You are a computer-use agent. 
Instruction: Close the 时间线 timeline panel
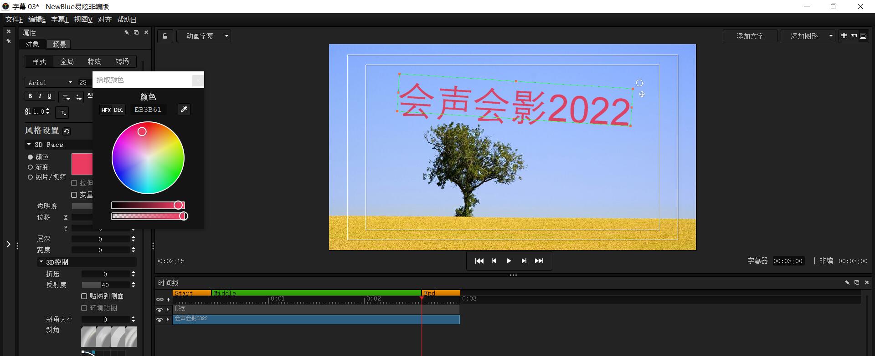[867, 282]
